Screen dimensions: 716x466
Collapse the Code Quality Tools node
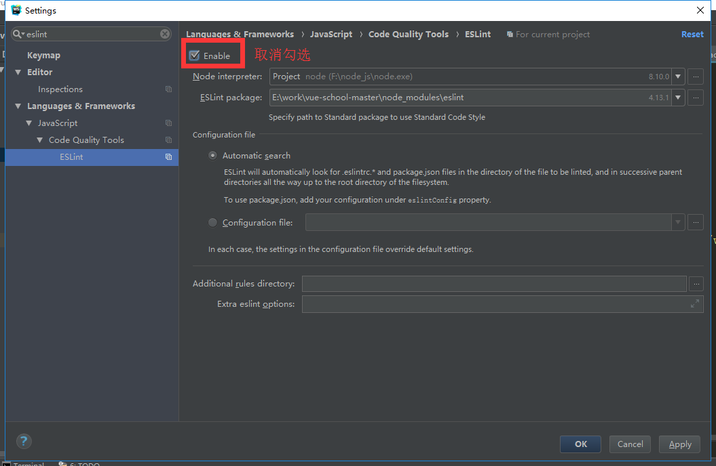[x=40, y=140]
